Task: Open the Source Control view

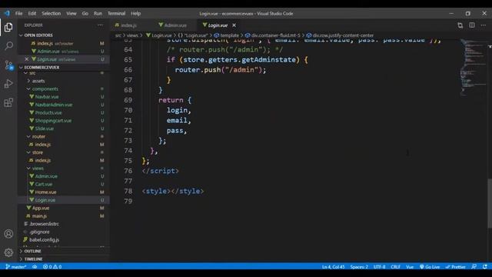Action: click(x=8, y=65)
